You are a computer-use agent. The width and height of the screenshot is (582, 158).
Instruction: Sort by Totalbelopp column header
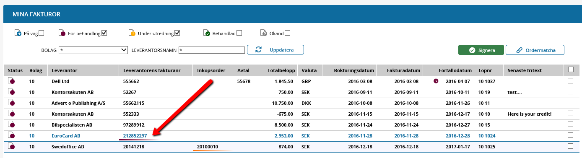[x=281, y=70]
